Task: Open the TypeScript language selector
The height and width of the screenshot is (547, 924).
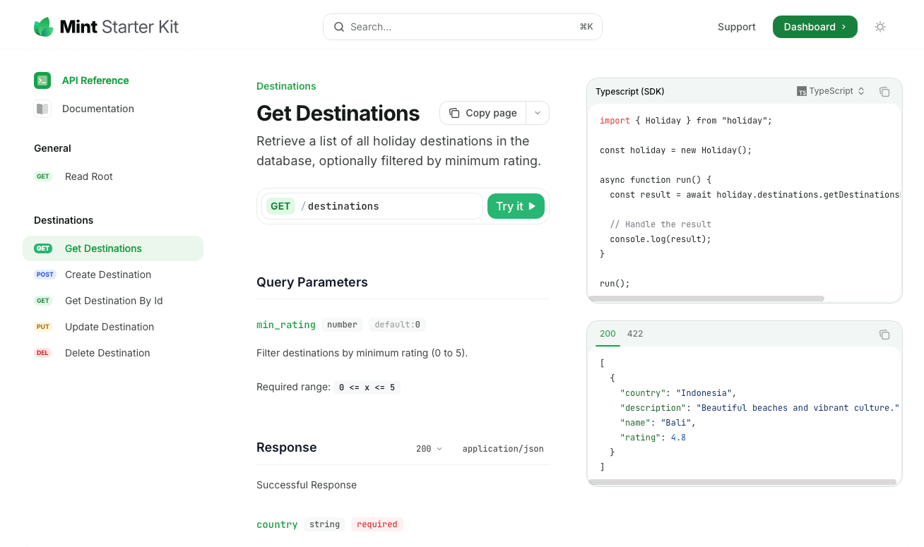Action: point(831,91)
